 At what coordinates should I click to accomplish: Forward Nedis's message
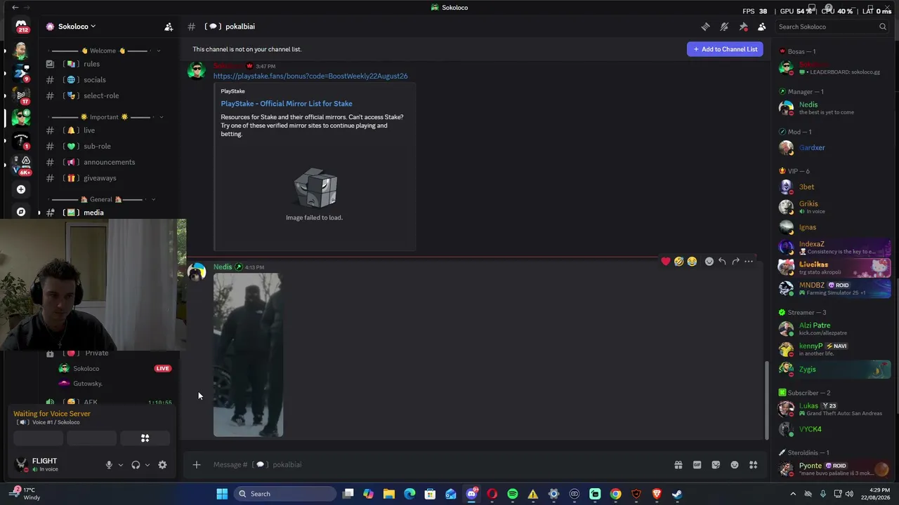point(735,262)
